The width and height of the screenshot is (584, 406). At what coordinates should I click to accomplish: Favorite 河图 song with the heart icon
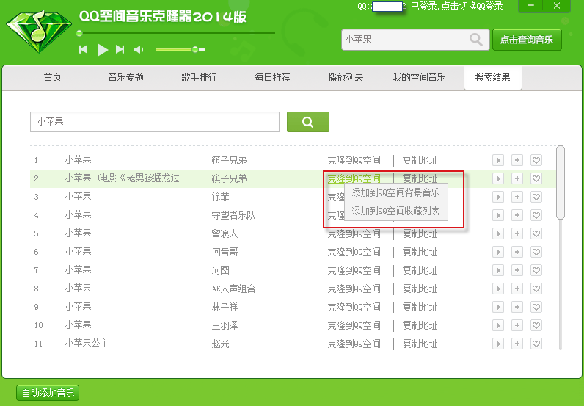[536, 270]
